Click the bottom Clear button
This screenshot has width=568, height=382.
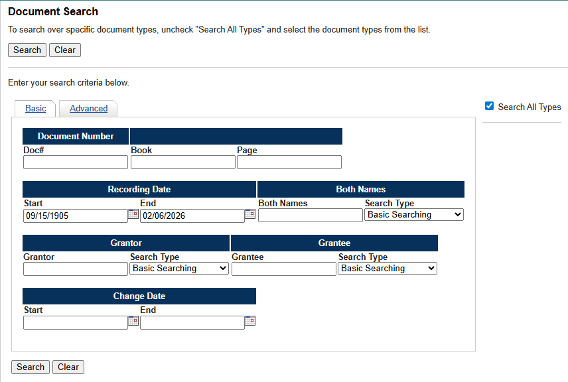(x=68, y=367)
